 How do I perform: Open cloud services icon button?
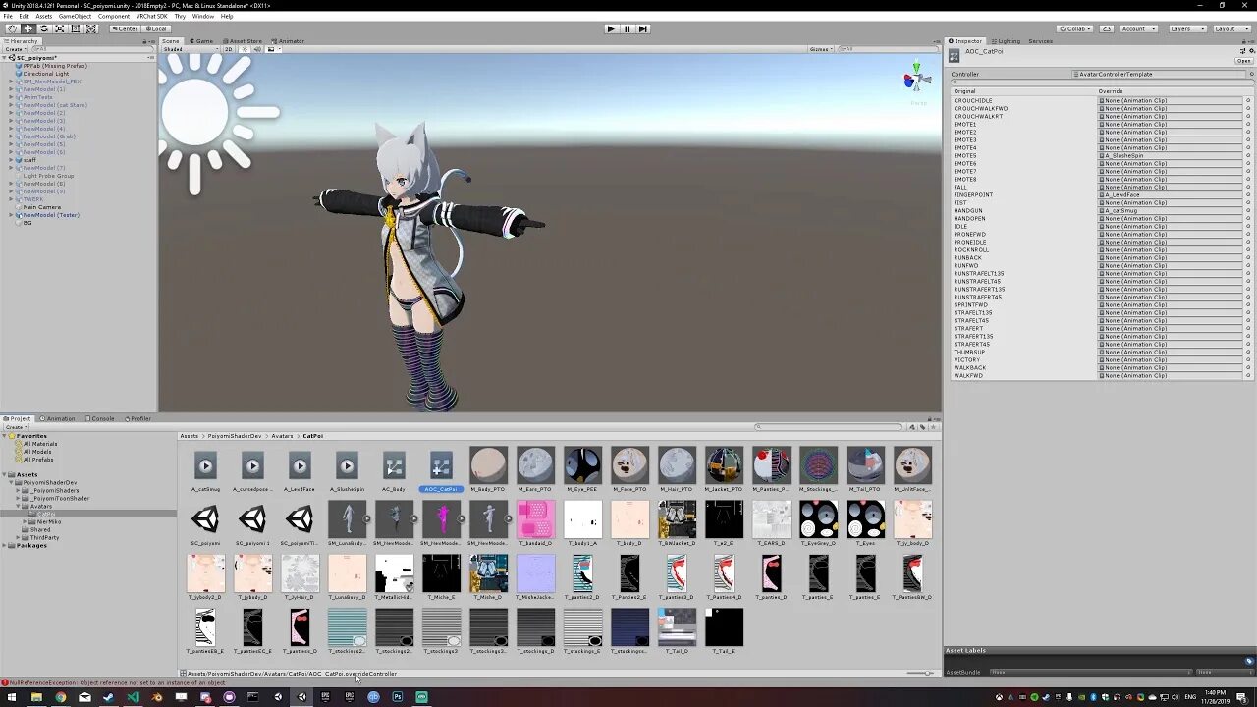coord(1107,28)
